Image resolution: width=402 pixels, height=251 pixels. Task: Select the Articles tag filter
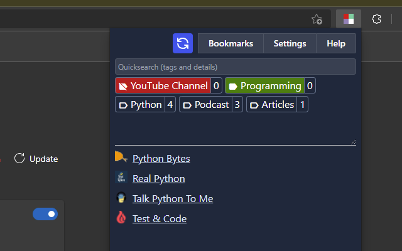pos(272,105)
